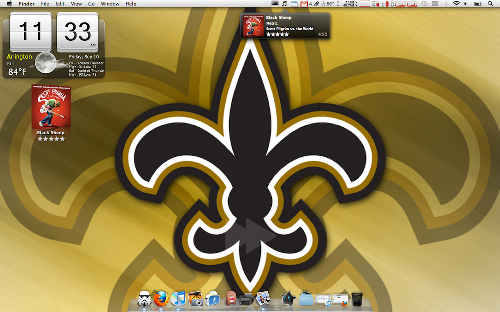This screenshot has width=500, height=312.
Task: Open the HD disk usage monitor
Action: click(385, 4)
